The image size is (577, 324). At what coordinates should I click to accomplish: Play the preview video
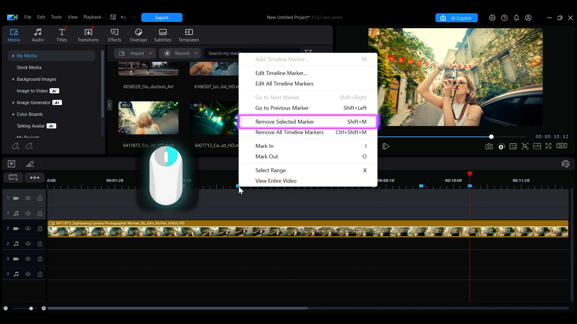coord(386,146)
